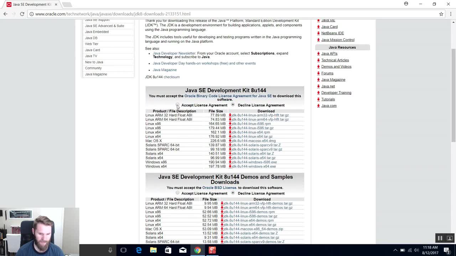Open the Chrome profile icon

tap(406, 4)
